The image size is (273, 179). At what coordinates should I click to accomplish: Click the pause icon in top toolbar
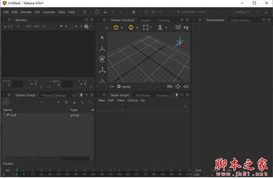[161, 12]
